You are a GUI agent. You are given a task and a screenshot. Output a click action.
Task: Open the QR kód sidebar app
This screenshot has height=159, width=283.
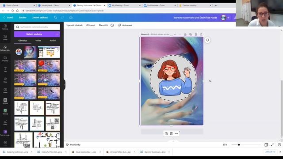[5, 101]
